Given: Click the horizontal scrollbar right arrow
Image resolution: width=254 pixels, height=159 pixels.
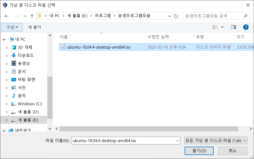Looking at the screenshot, I should pyautogui.click(x=251, y=129).
